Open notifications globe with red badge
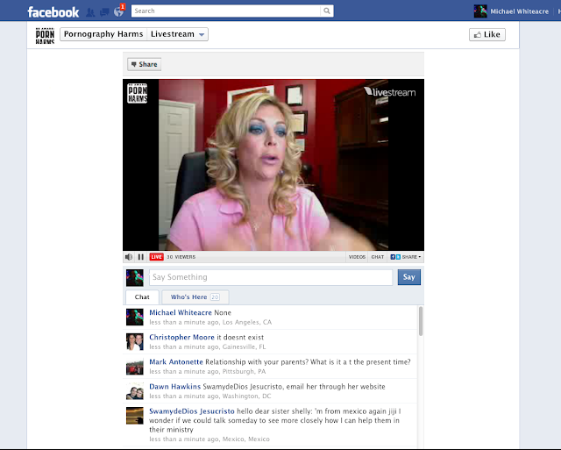 click(x=119, y=11)
